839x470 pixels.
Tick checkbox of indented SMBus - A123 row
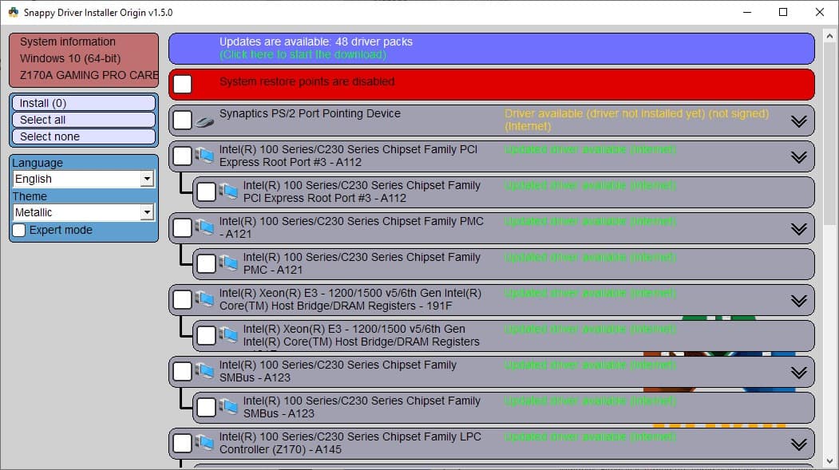tap(206, 406)
